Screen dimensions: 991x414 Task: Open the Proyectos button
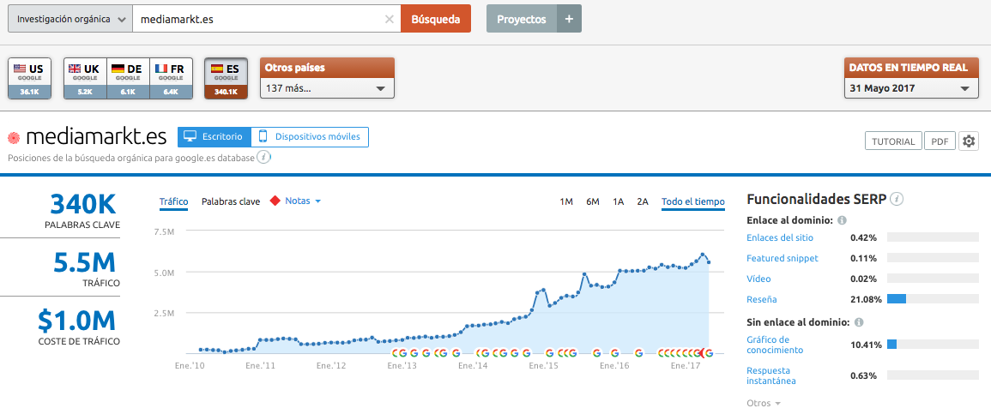coord(522,19)
